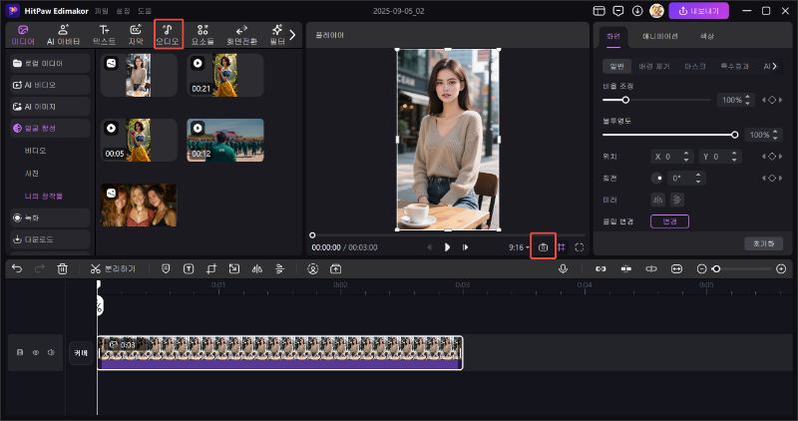This screenshot has height=421, width=798.
Task: Click the purple Export button
Action: 698,11
